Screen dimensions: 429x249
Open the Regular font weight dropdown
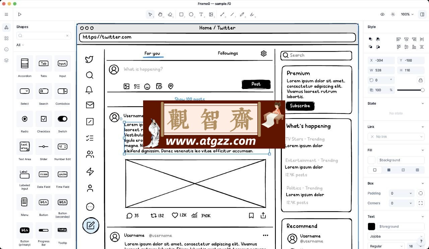tap(386, 246)
